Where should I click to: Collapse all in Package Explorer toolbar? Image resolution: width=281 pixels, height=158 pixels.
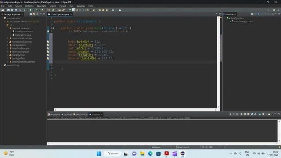31,14
